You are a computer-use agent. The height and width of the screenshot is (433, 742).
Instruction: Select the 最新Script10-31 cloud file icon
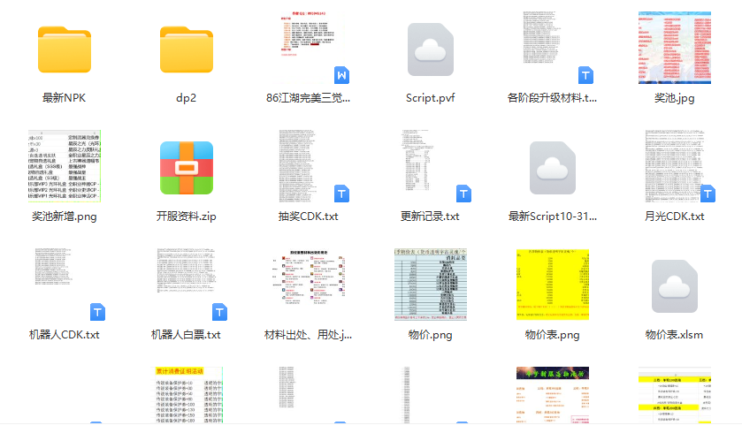click(553, 168)
